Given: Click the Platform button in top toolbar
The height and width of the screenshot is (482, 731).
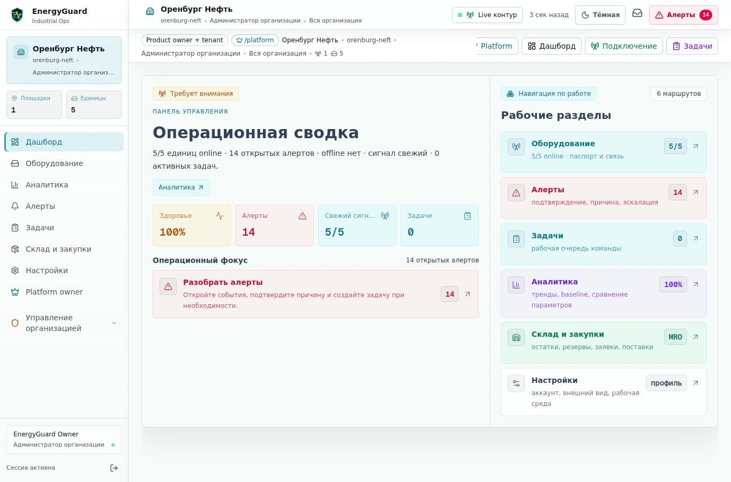Looking at the screenshot, I should [x=496, y=46].
